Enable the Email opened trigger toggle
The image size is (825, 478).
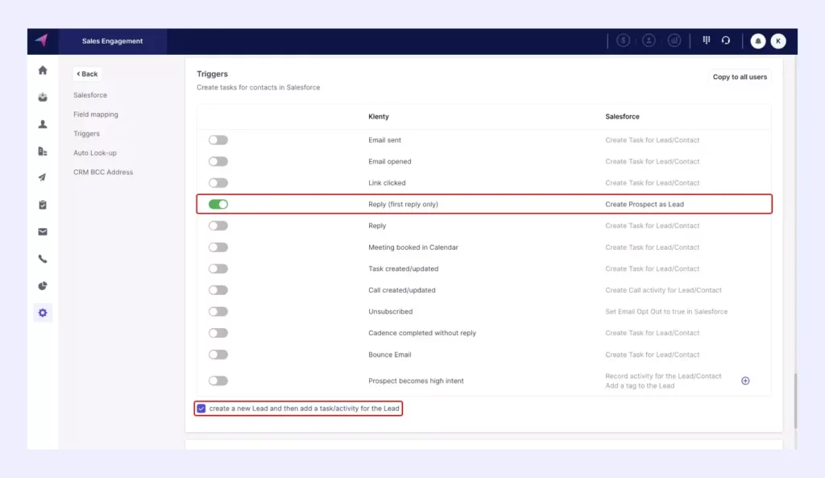pyautogui.click(x=218, y=161)
